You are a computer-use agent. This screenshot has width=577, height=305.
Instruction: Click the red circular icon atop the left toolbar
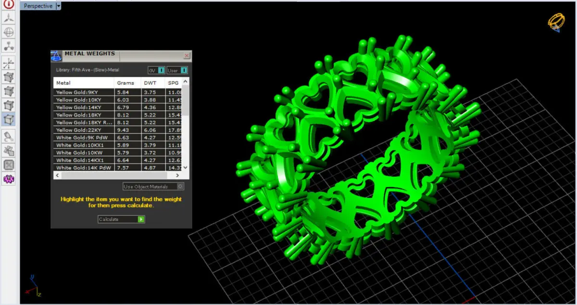[9, 4]
